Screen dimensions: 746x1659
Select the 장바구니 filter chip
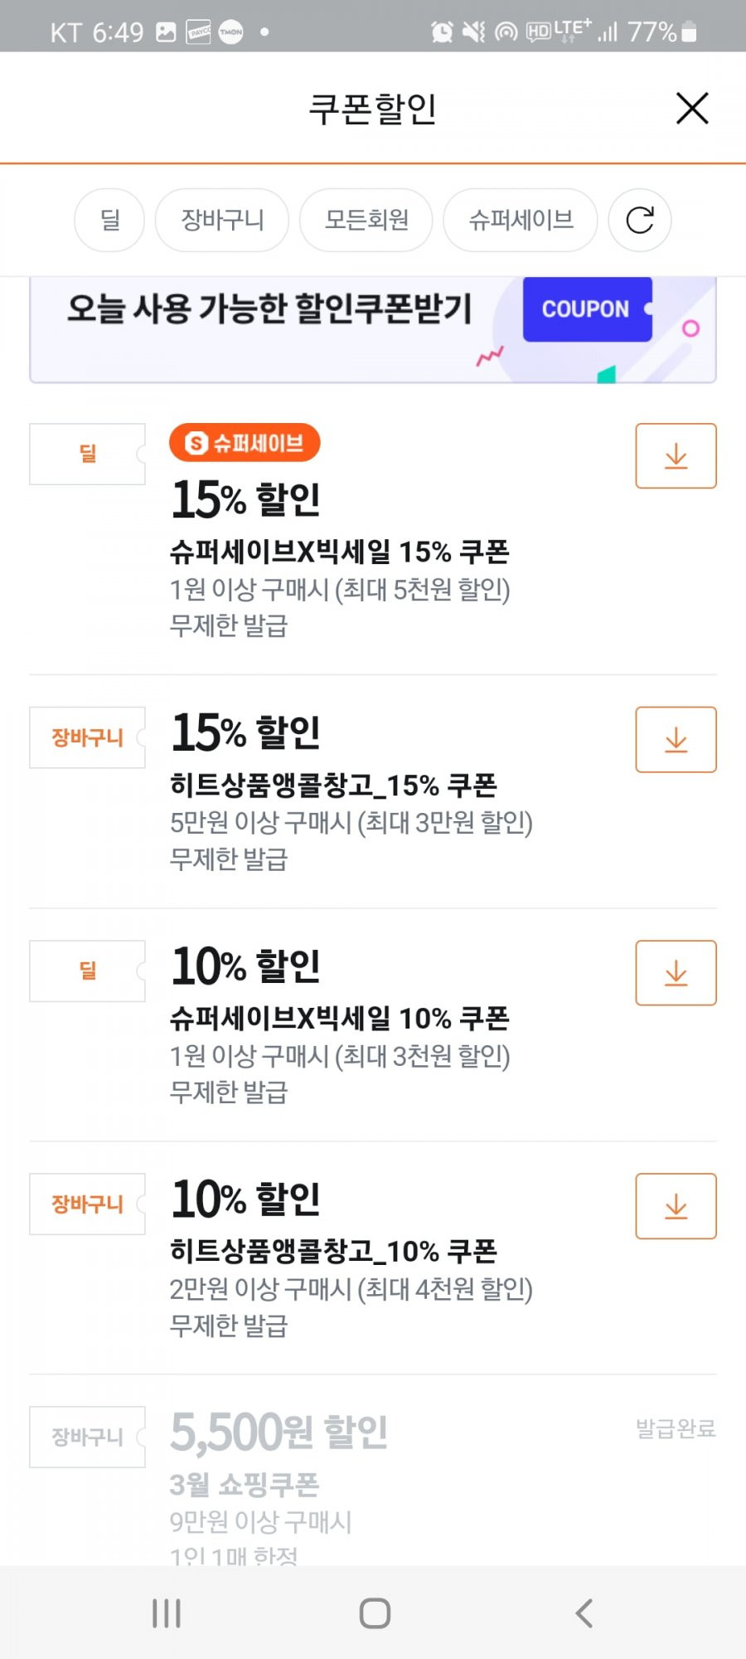222,220
